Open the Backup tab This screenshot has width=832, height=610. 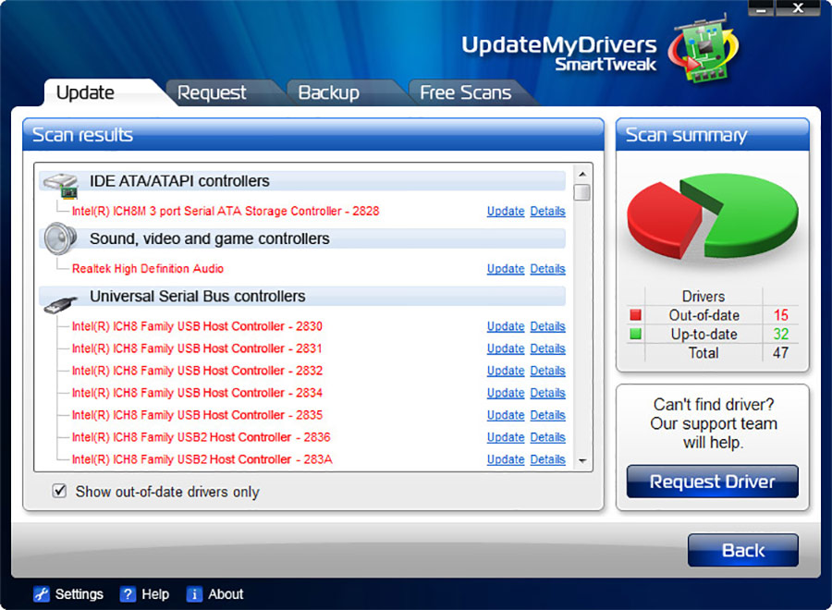(x=328, y=92)
